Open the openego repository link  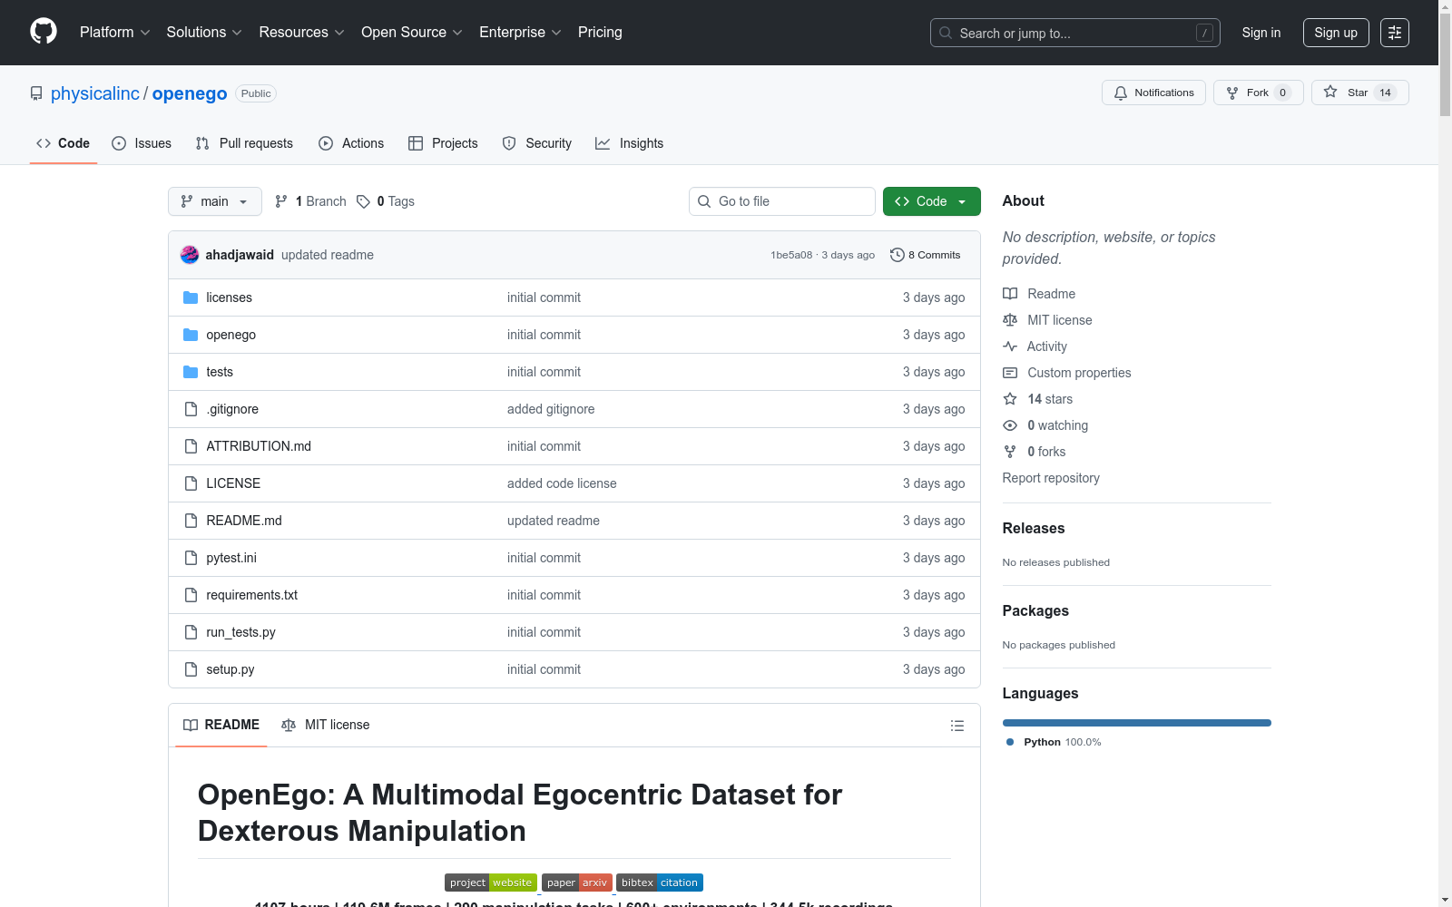[x=190, y=93]
